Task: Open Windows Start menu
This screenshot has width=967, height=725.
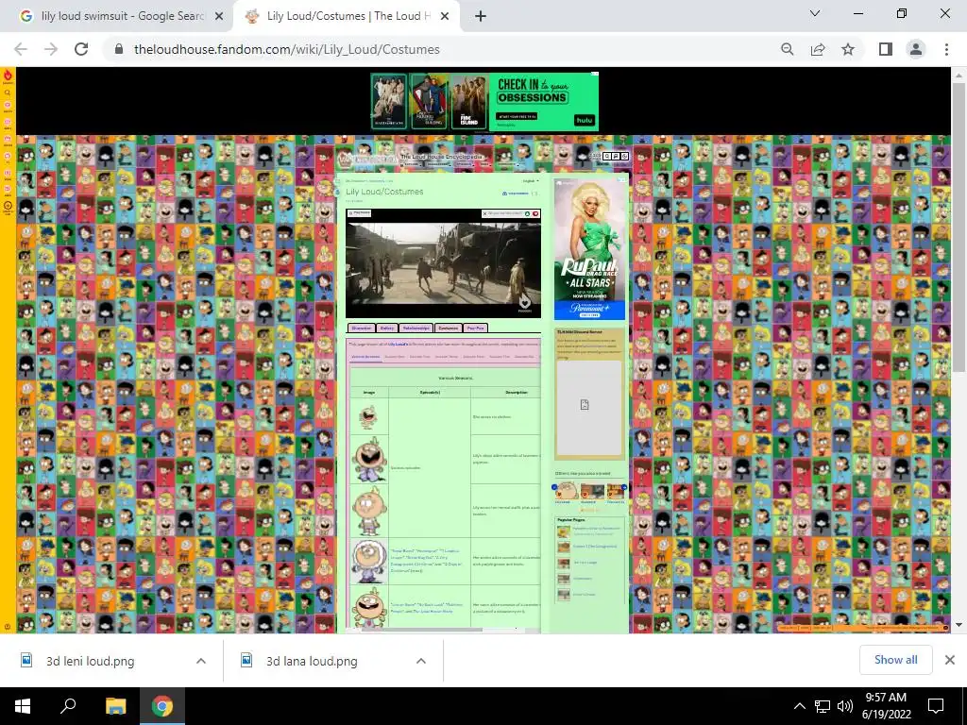Action: click(23, 706)
